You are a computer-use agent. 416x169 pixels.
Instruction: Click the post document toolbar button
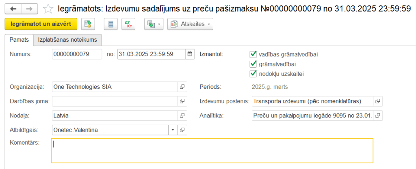[88, 24]
